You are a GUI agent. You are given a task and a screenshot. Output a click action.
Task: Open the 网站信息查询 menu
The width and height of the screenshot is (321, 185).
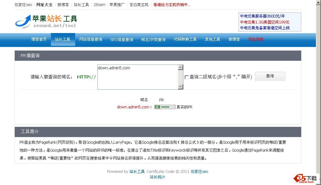click(91, 39)
